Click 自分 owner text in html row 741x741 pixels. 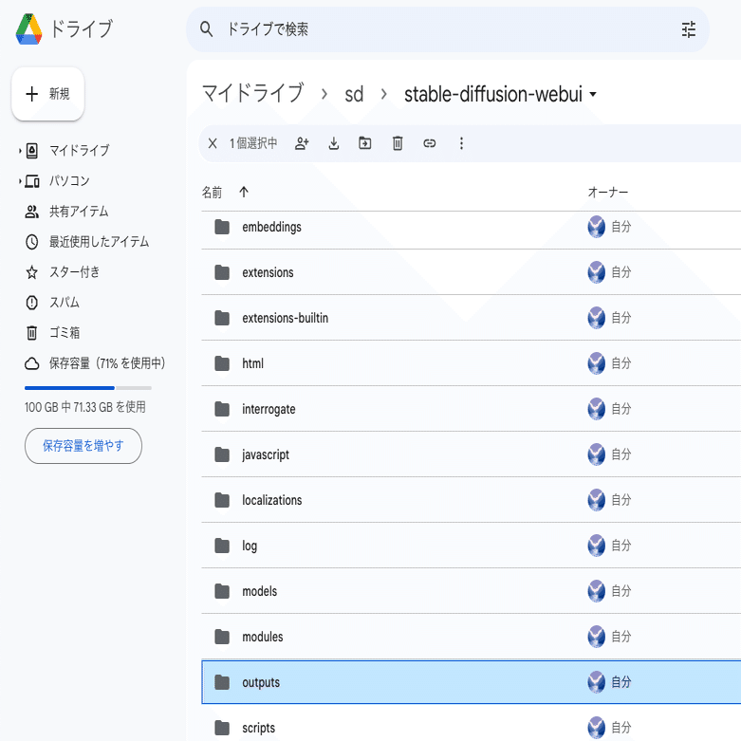pos(621,363)
